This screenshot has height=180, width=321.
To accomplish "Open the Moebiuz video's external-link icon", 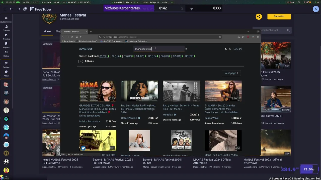I will click(x=191, y=115).
